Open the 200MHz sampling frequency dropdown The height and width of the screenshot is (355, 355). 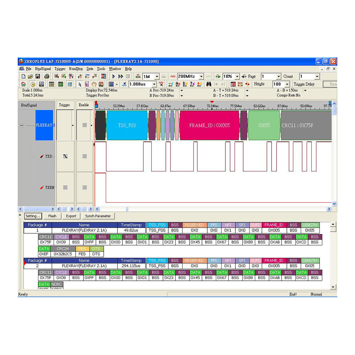pos(202,76)
